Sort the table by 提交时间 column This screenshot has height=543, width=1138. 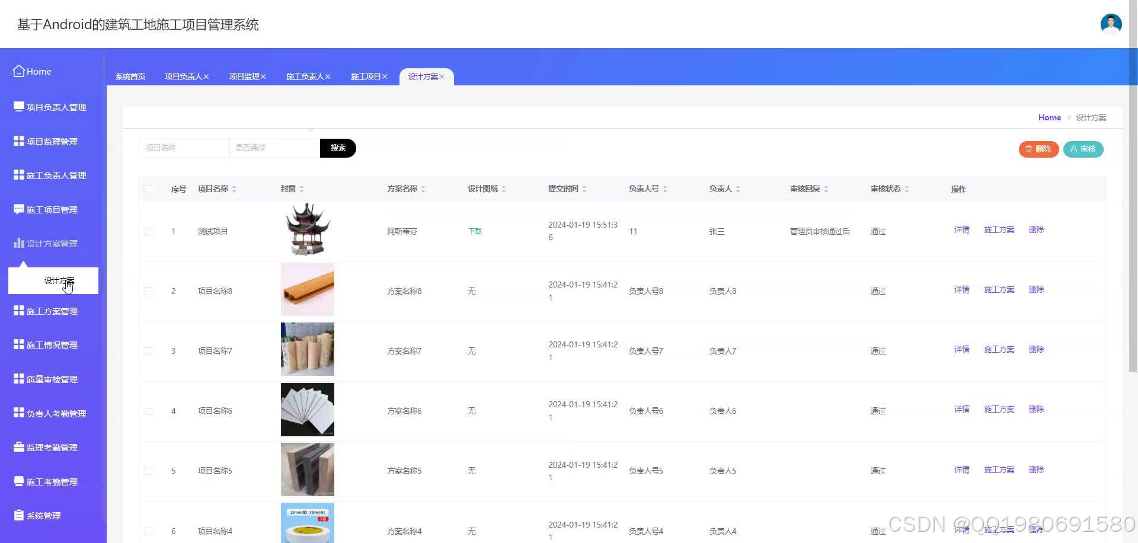(584, 189)
